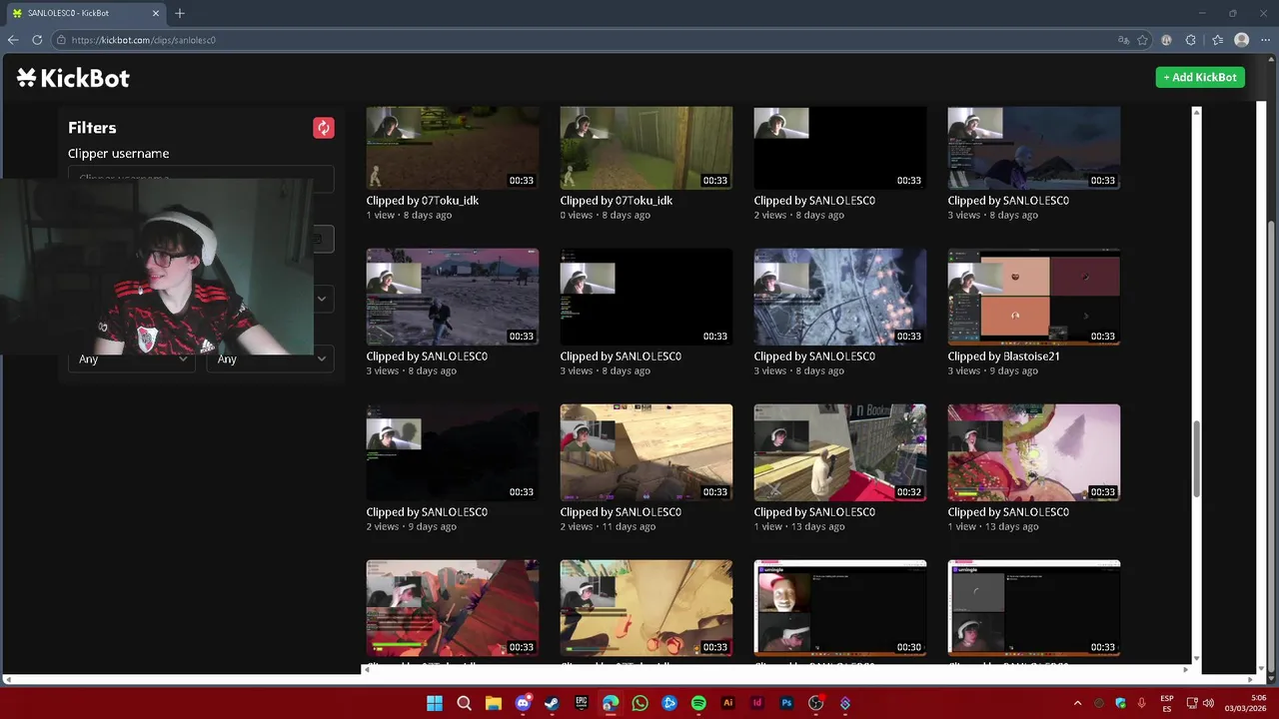Viewport: 1279px width, 719px height.
Task: Open the 'Clipped by Blastoise21' clip title
Action: click(x=1003, y=357)
